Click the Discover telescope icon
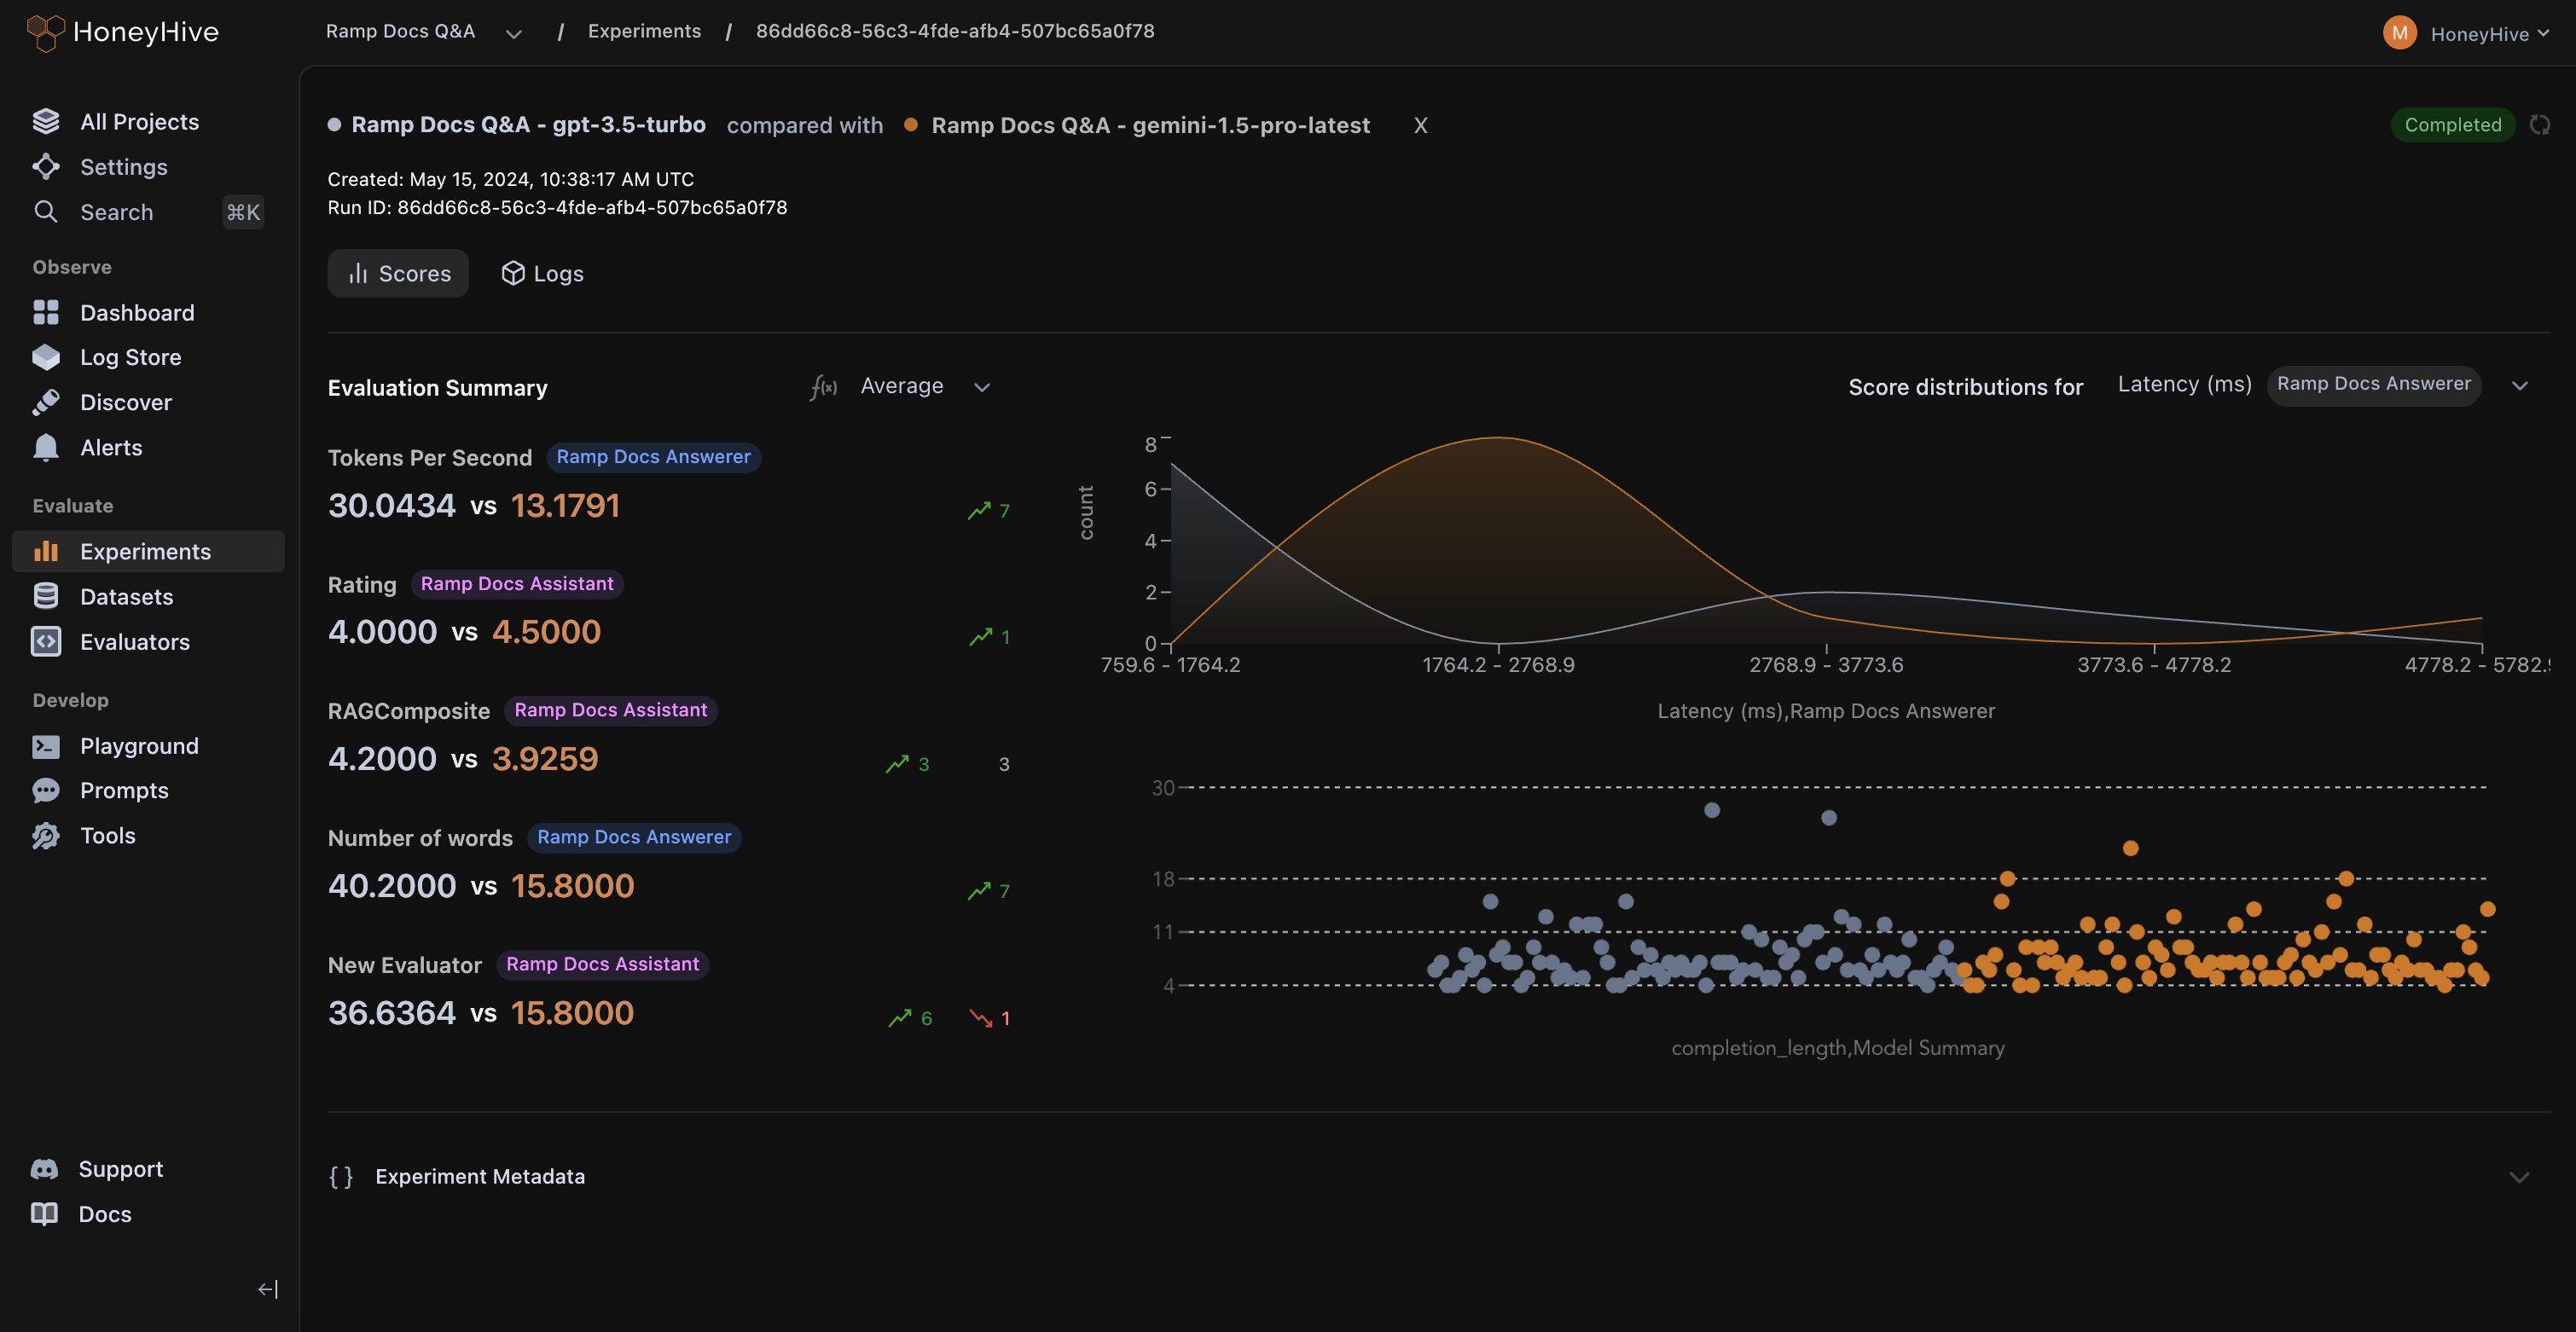The image size is (2576, 1332). click(x=46, y=402)
